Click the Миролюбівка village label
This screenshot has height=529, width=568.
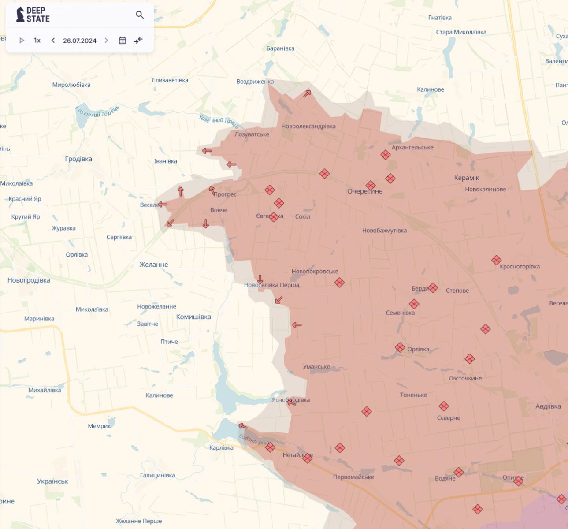(71, 85)
